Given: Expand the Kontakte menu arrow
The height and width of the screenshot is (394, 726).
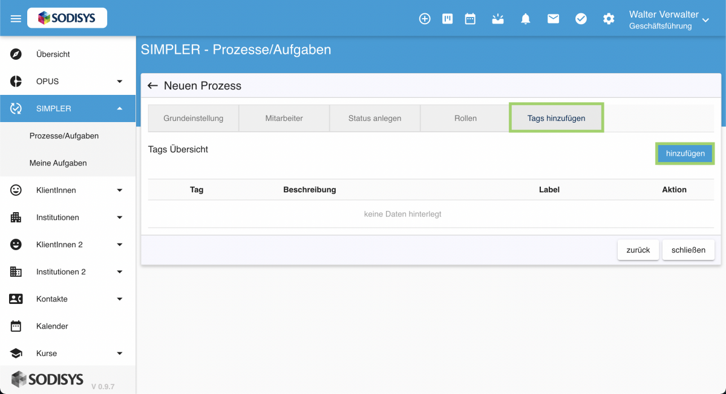Looking at the screenshot, I should pyautogui.click(x=120, y=299).
